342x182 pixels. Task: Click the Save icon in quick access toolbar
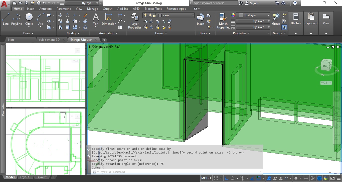click(27, 3)
